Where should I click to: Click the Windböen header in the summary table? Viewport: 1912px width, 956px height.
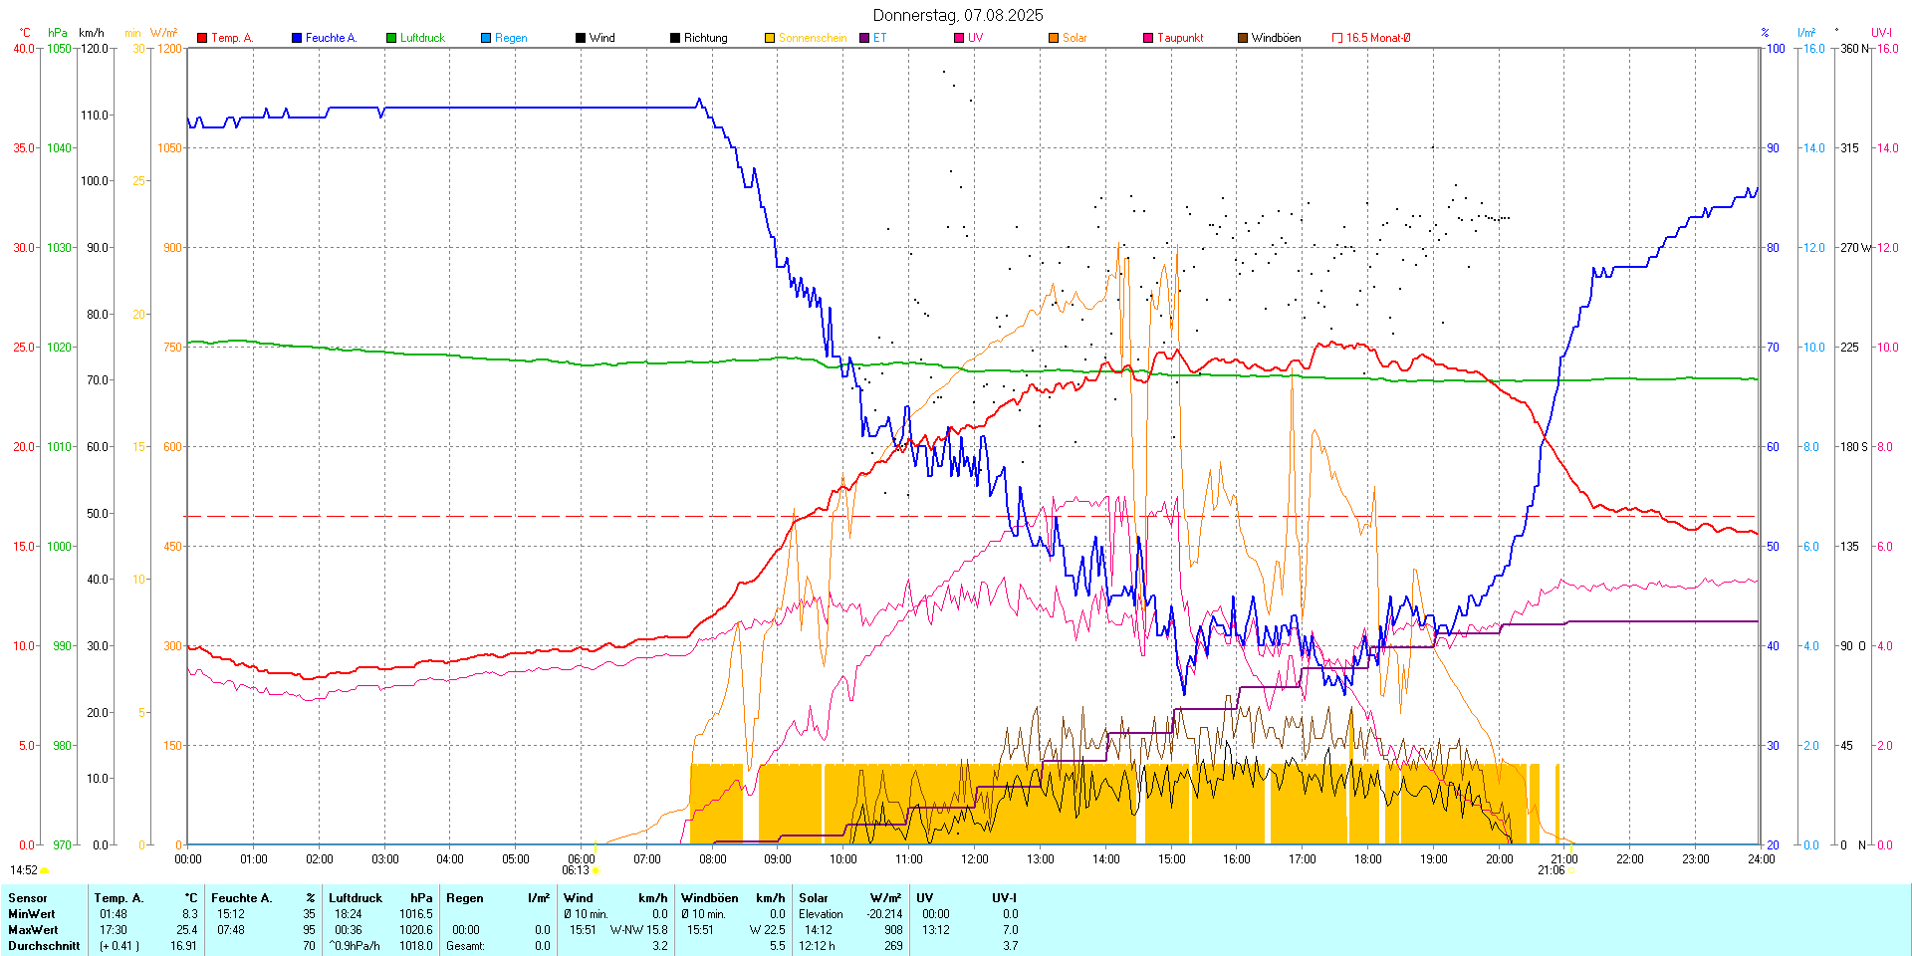click(710, 898)
